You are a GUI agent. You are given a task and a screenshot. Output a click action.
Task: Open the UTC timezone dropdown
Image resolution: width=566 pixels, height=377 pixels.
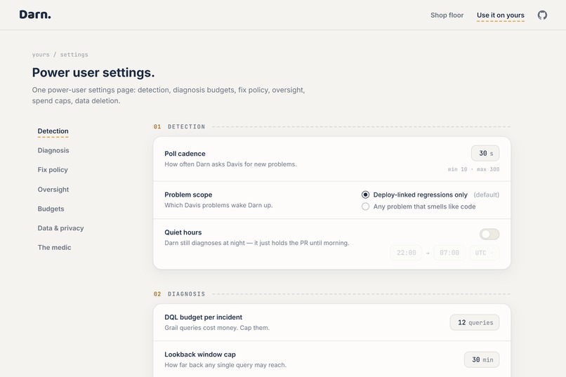(x=485, y=253)
